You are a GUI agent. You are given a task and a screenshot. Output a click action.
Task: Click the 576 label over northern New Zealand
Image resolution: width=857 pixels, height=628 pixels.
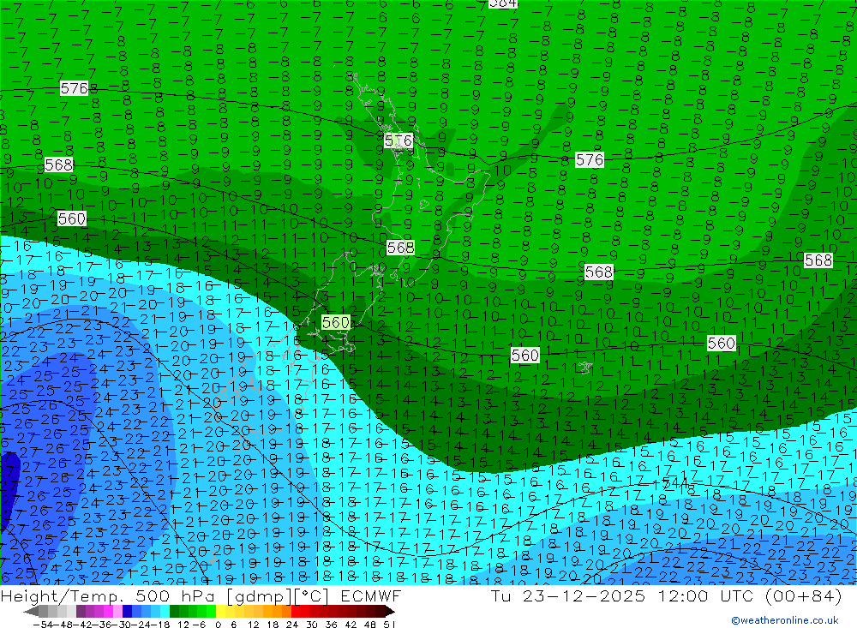point(399,141)
